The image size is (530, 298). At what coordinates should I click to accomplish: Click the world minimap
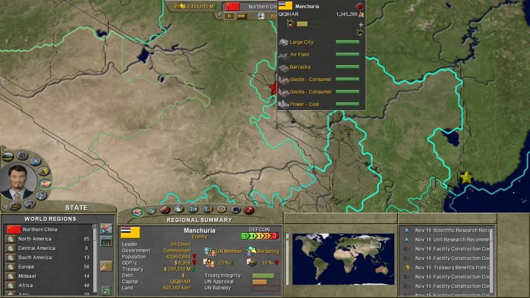(x=343, y=259)
